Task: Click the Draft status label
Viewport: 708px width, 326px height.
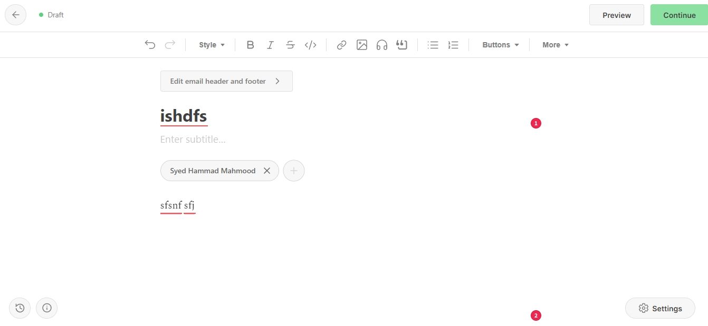Action: click(x=55, y=15)
